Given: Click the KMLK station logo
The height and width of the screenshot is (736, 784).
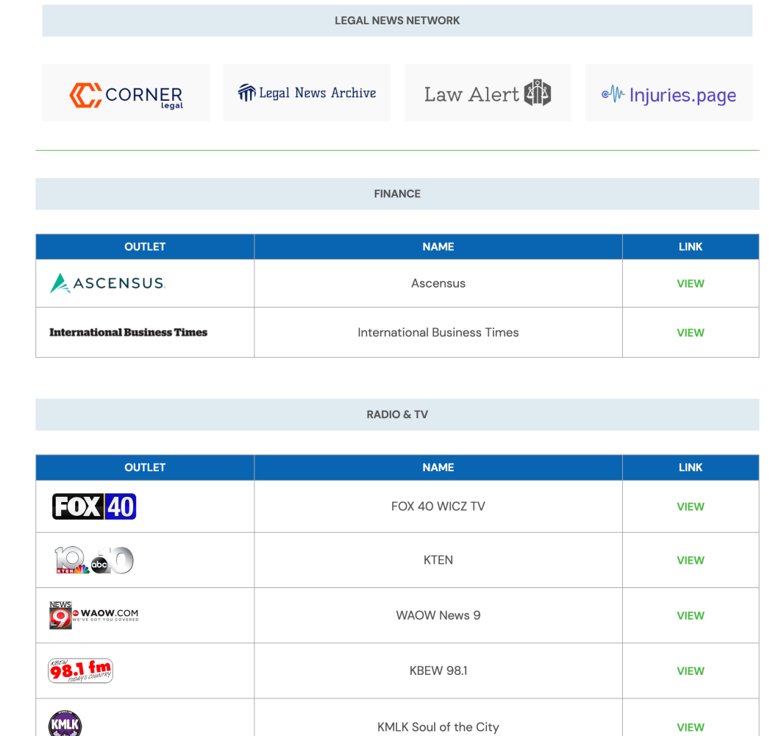Looking at the screenshot, I should (x=65, y=723).
